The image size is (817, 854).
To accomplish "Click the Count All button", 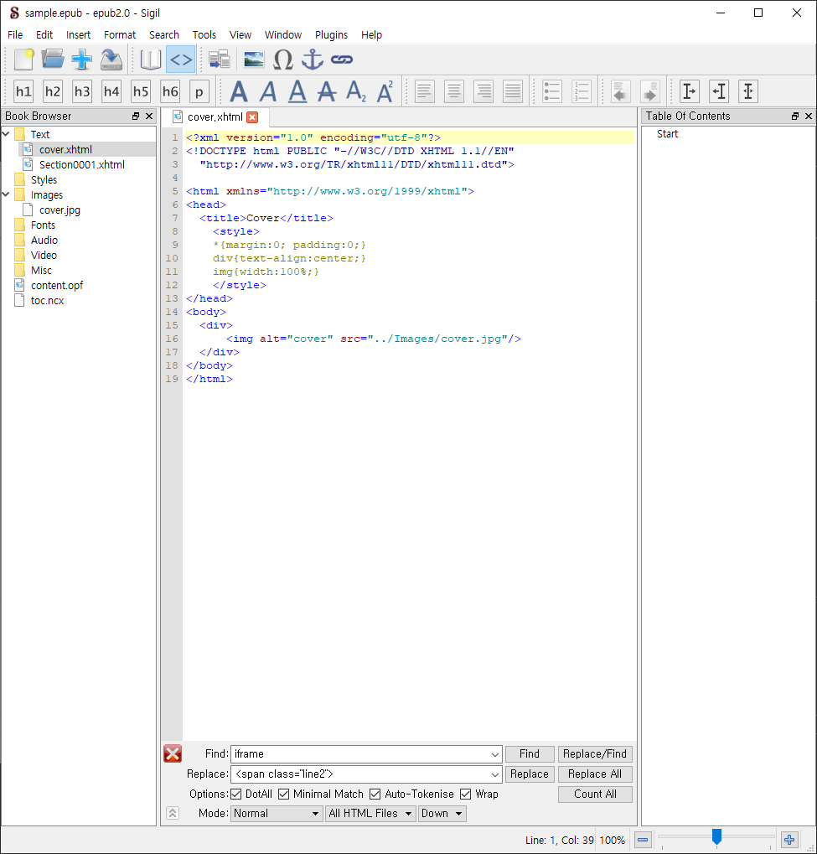I will 595,794.
